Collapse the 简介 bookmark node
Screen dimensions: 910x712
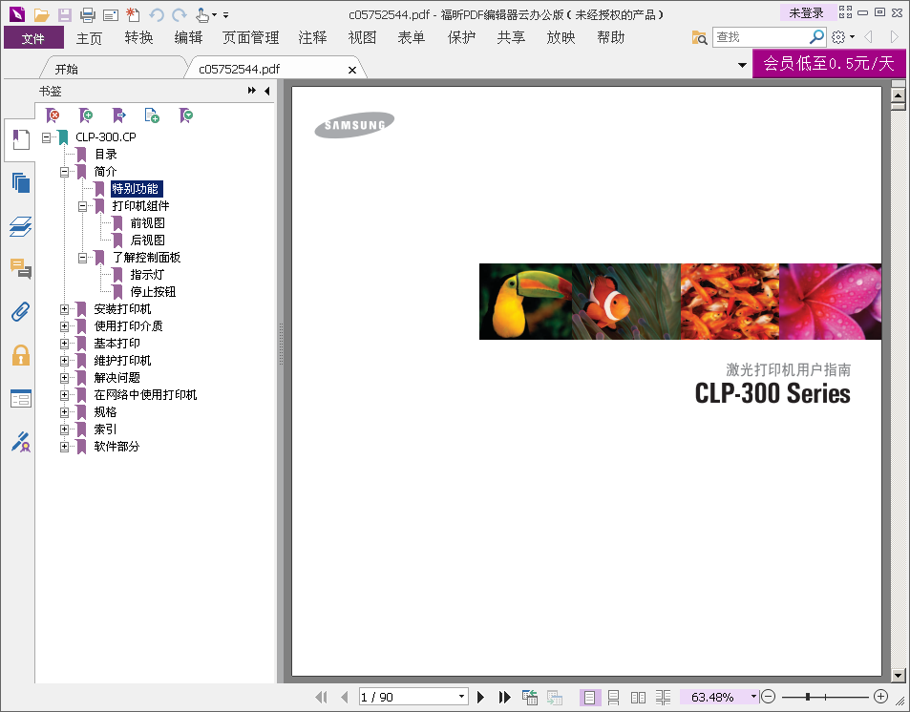click(x=64, y=172)
